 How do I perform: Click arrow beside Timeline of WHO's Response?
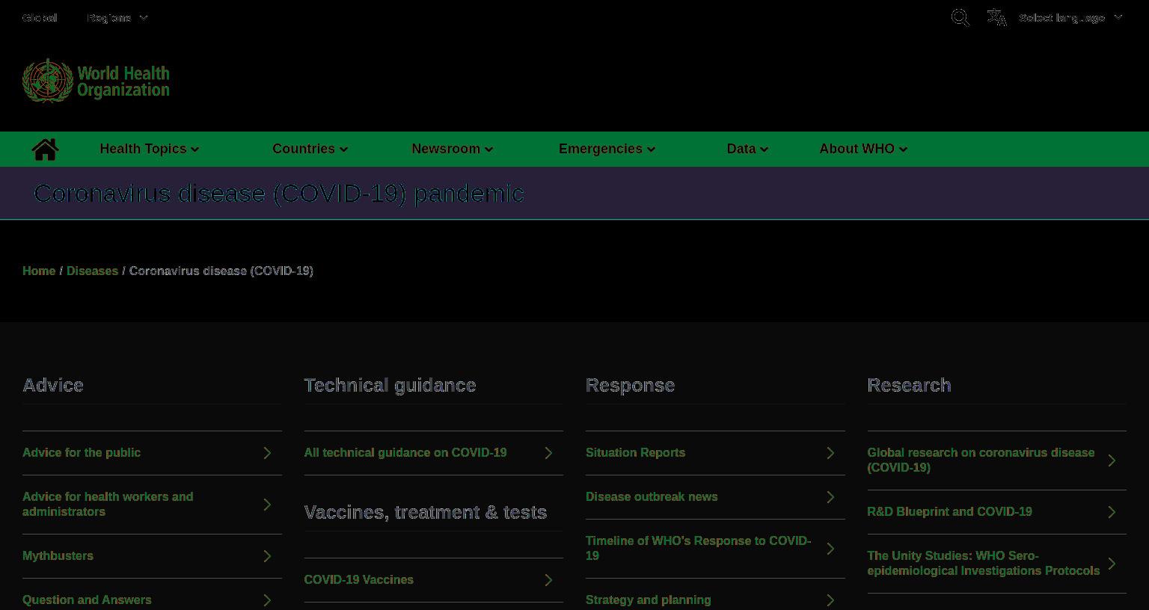(830, 549)
